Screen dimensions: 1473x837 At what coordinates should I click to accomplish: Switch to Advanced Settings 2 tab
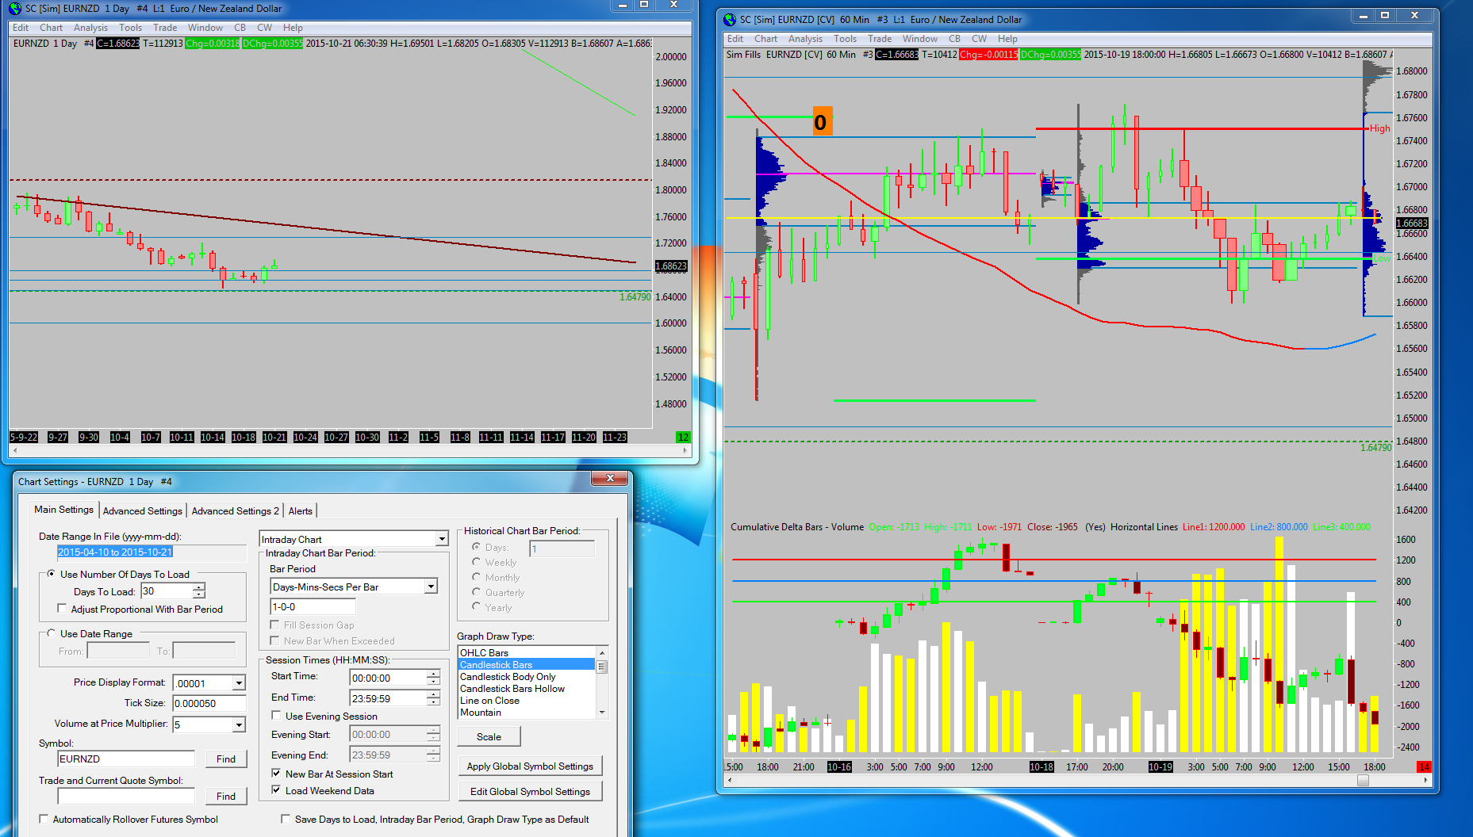coord(236,511)
